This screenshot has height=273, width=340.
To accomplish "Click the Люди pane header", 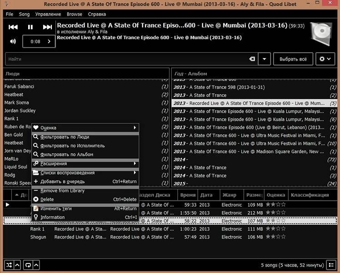I will pyautogui.click(x=86, y=74).
